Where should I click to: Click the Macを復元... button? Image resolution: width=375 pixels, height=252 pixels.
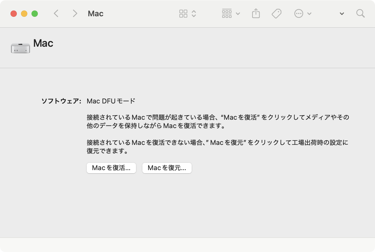[167, 168]
